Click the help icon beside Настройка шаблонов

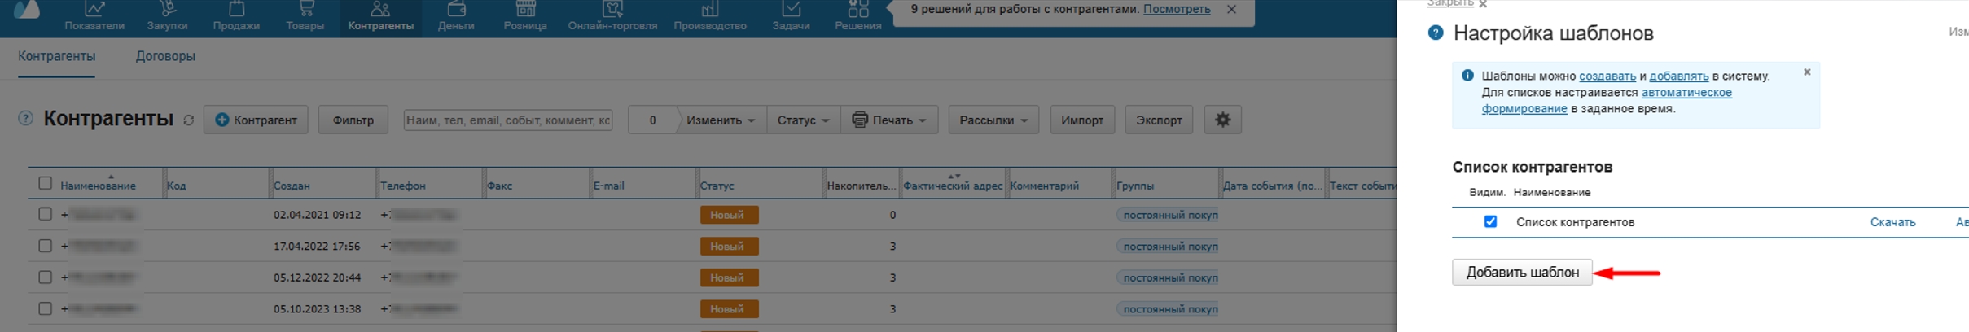click(1436, 33)
